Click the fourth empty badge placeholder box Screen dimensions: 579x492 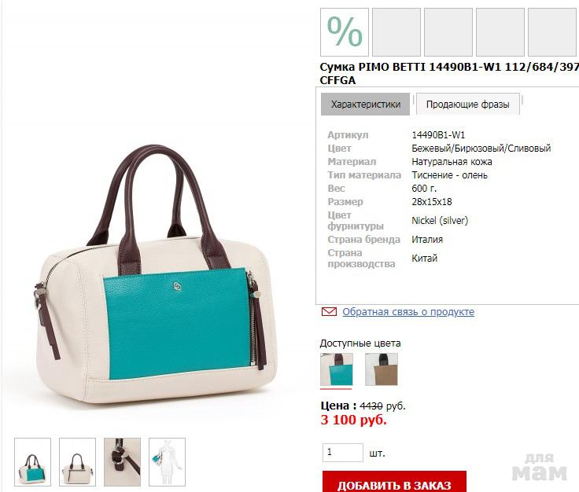tap(500, 32)
